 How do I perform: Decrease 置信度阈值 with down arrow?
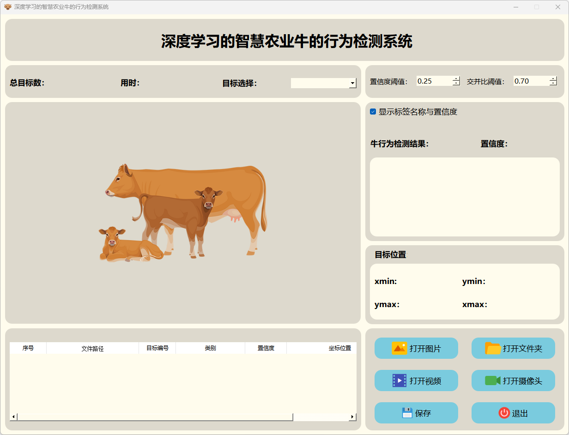456,84
